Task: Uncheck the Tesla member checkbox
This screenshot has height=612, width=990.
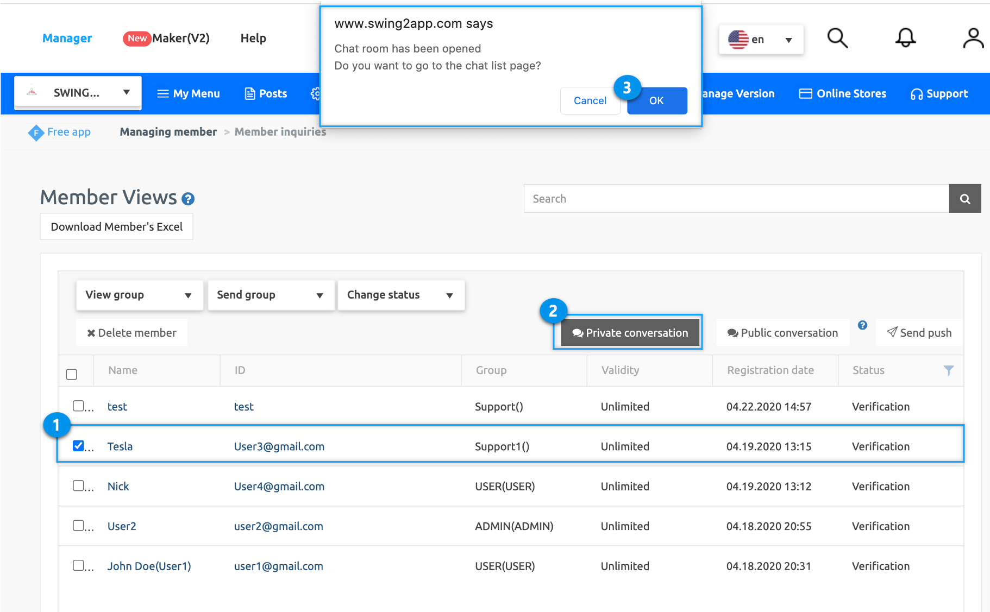Action: click(x=78, y=446)
